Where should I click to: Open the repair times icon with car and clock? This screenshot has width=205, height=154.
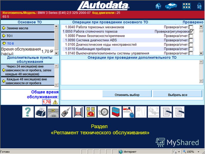(x=128, y=112)
